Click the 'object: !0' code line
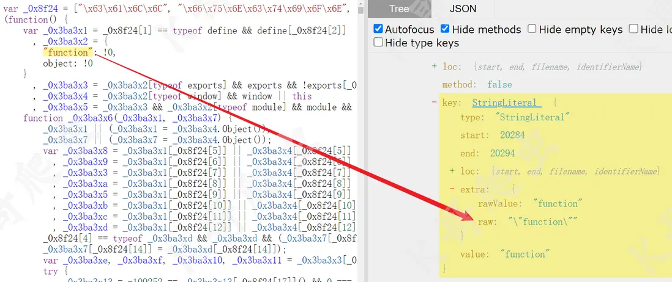Screen dimensions: 672x282 point(68,63)
